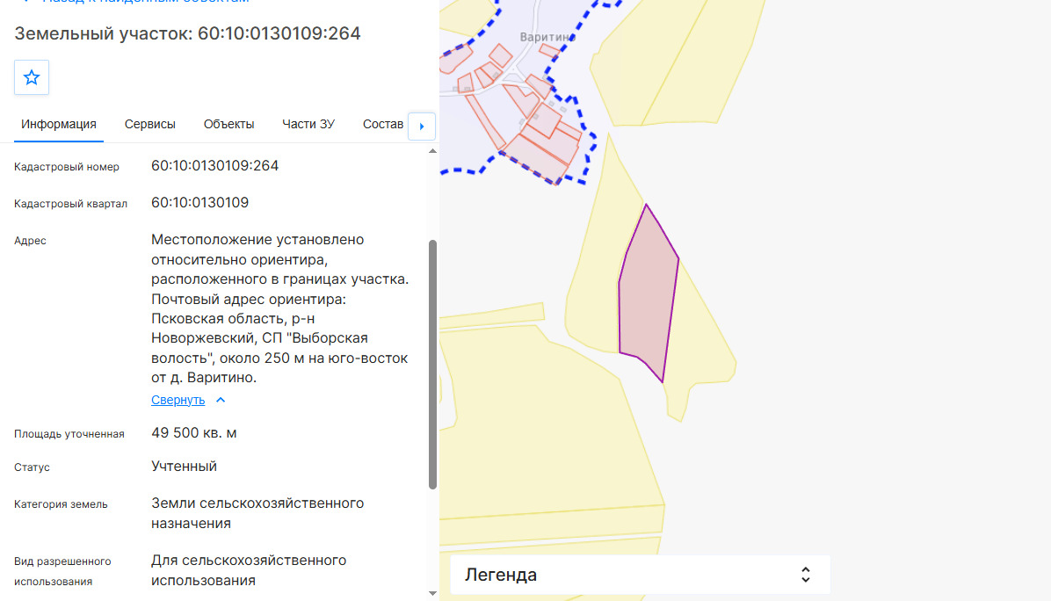Open the Информация tab
Screen dimensions: 1051x601
[x=58, y=125]
